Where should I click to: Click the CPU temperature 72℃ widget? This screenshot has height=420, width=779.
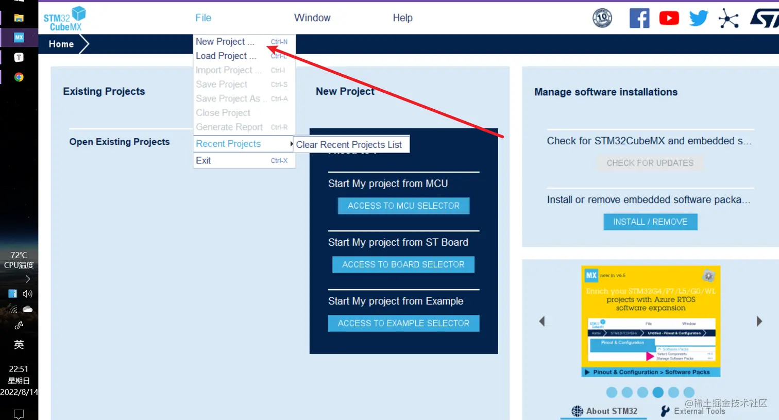point(19,260)
